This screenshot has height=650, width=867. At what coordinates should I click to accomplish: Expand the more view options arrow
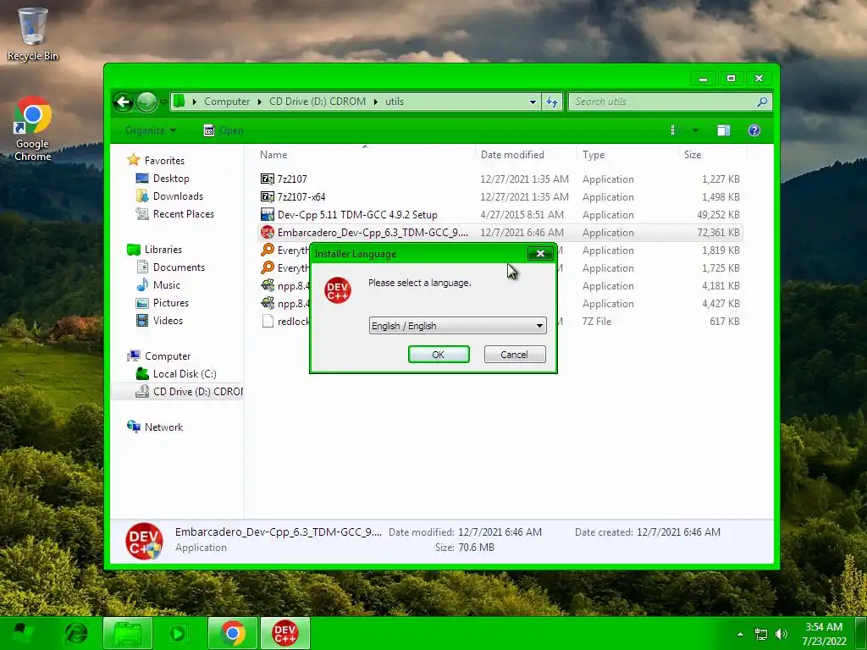[x=696, y=130]
